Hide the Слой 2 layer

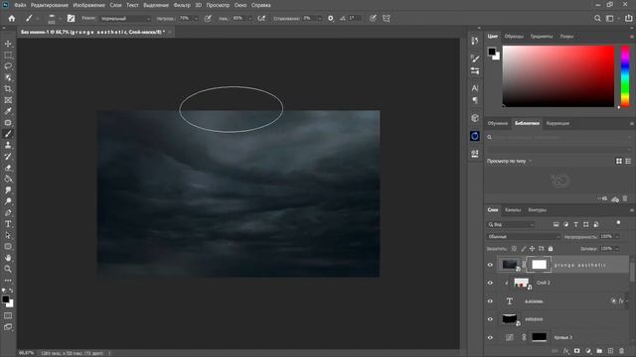click(490, 283)
